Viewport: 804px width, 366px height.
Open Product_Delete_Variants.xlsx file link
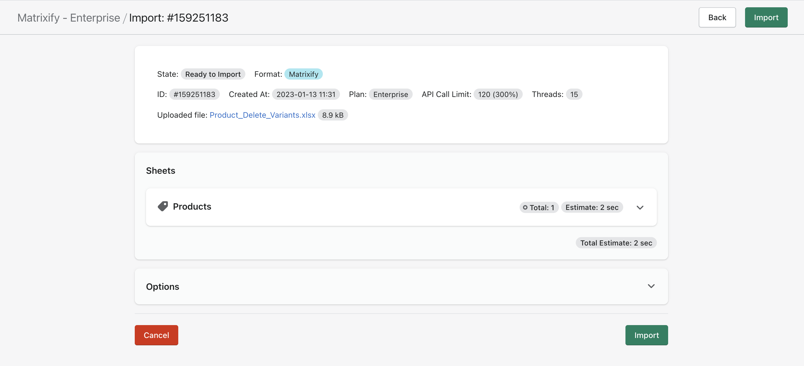point(262,115)
